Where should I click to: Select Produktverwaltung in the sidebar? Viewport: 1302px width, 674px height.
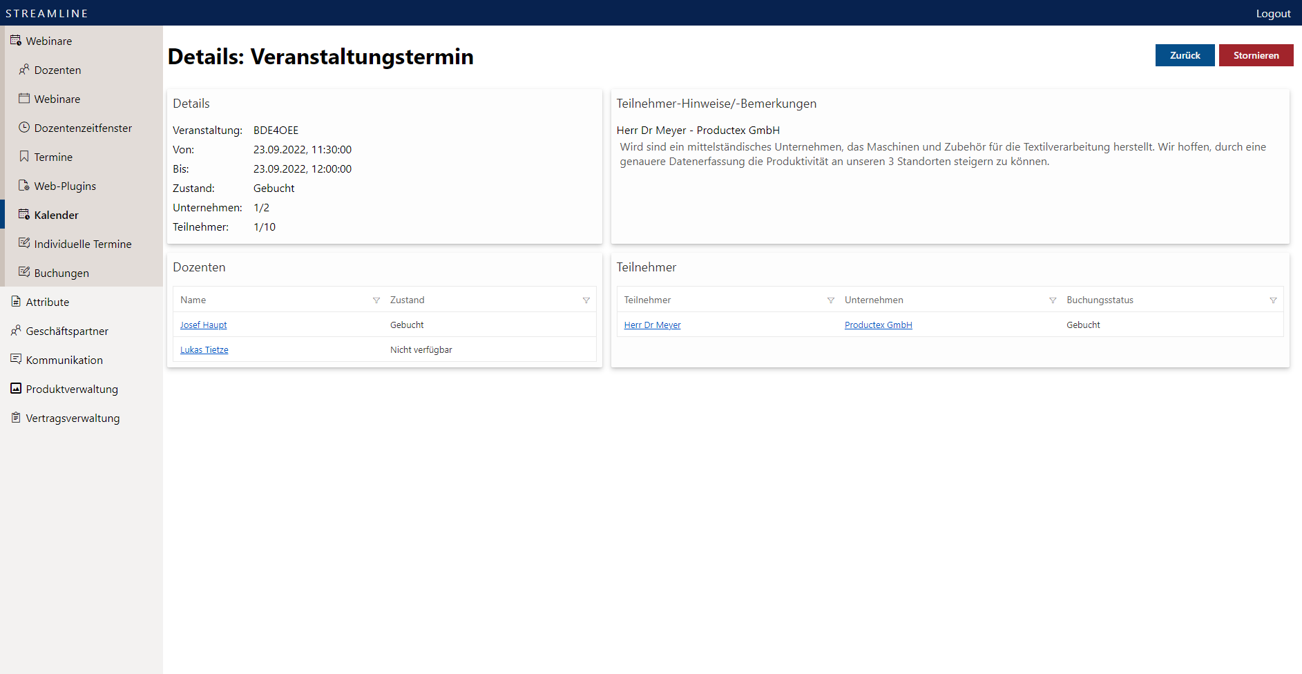72,389
